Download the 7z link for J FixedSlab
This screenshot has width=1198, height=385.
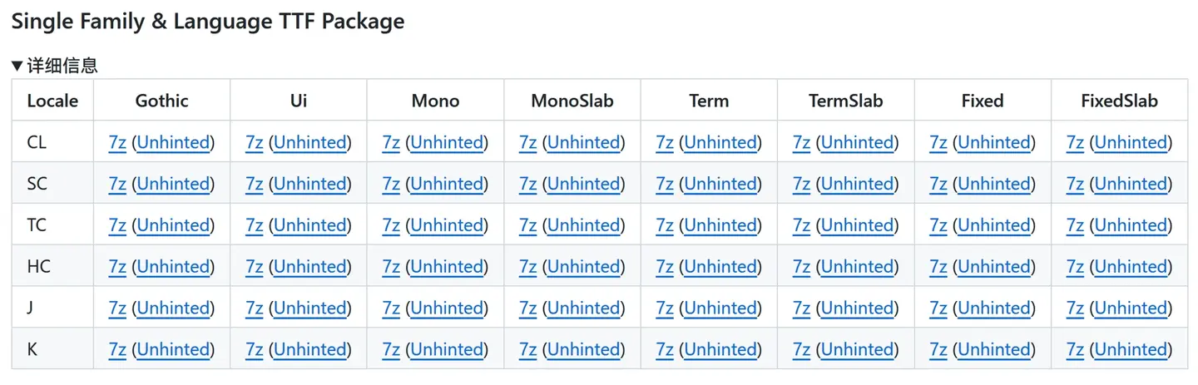pos(1076,308)
